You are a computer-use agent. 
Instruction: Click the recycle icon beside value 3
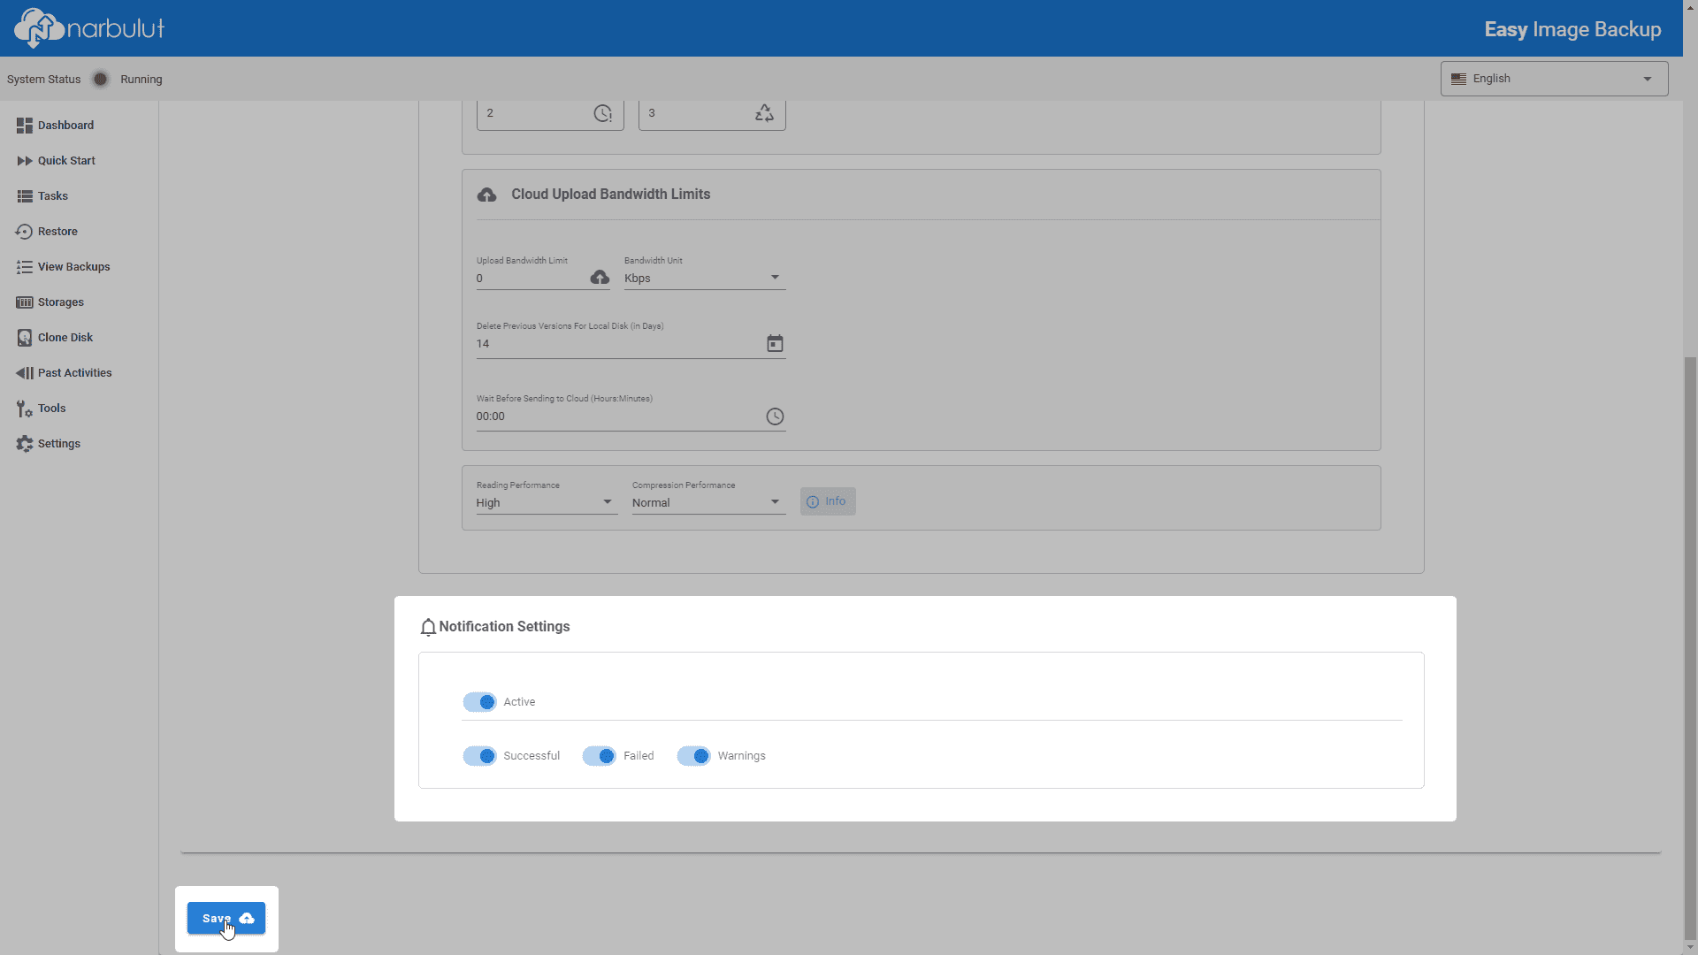pyautogui.click(x=765, y=113)
